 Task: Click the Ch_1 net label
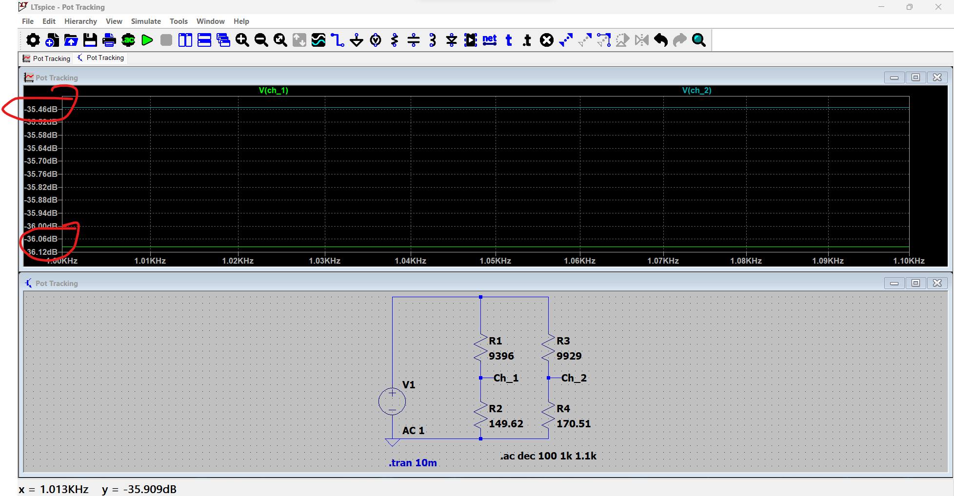tap(506, 378)
